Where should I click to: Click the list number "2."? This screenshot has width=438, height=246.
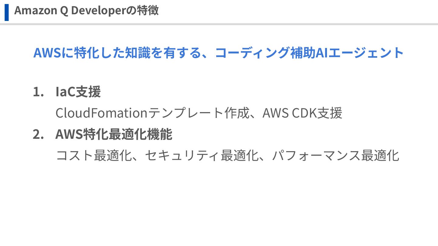[38, 135]
